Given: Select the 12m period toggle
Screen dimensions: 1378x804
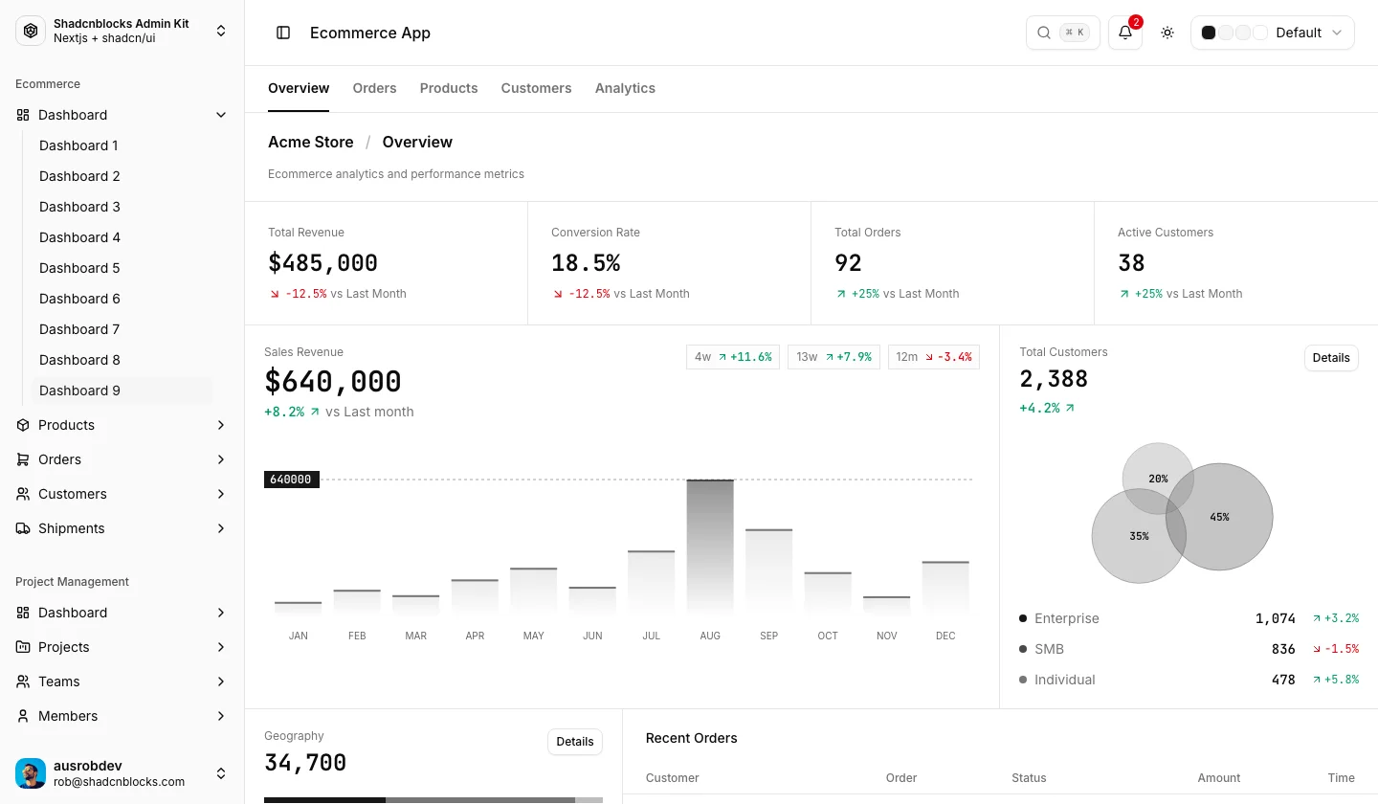Looking at the screenshot, I should pyautogui.click(x=934, y=357).
